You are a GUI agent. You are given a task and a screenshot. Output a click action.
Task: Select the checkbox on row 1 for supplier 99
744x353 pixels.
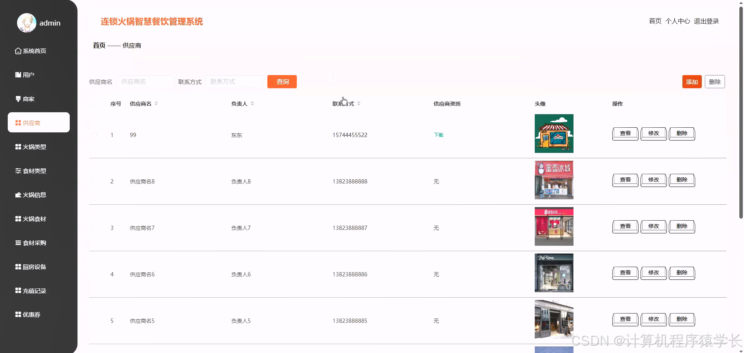[x=94, y=135]
